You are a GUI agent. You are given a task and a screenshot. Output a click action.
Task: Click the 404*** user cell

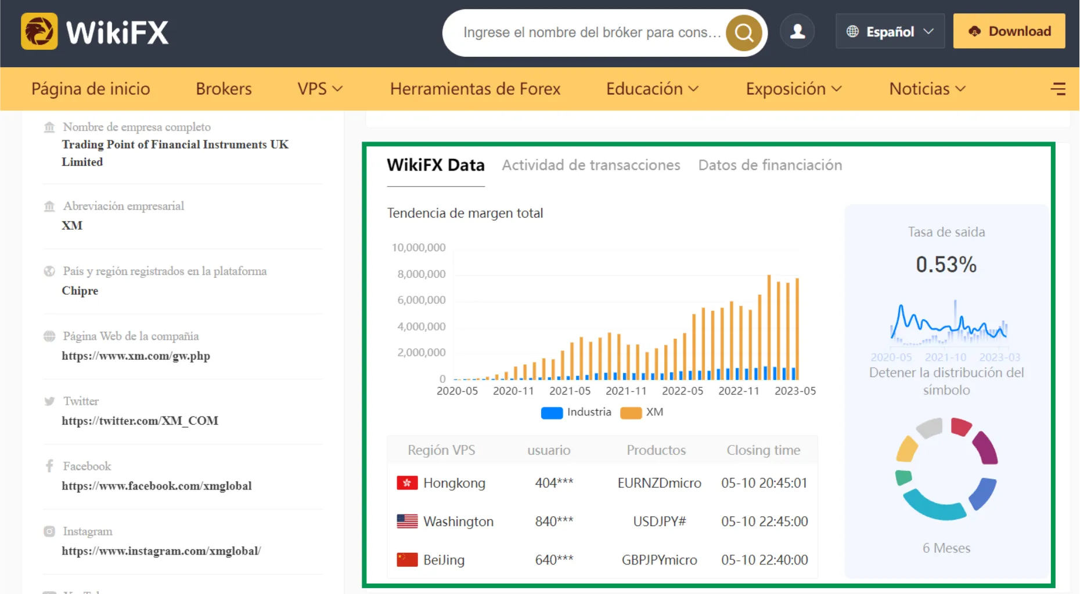(554, 483)
